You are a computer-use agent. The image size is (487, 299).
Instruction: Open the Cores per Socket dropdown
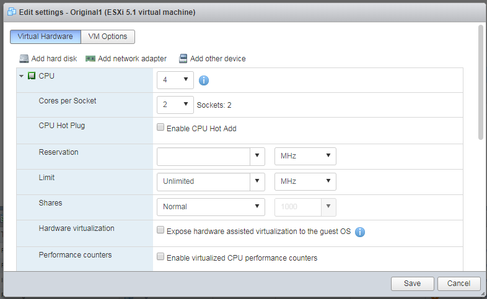pyautogui.click(x=175, y=105)
